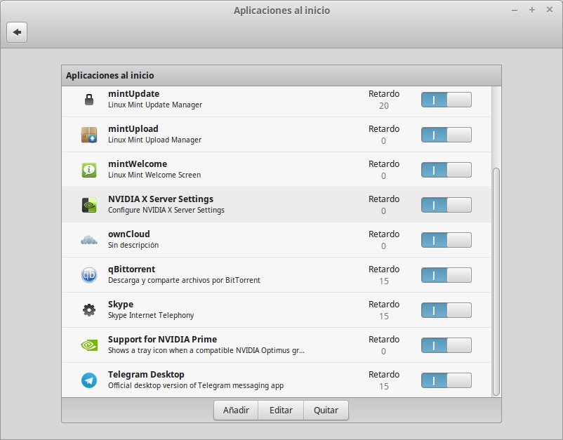Click the Support for NVIDIA Prime icon
563x440 pixels.
click(x=89, y=345)
